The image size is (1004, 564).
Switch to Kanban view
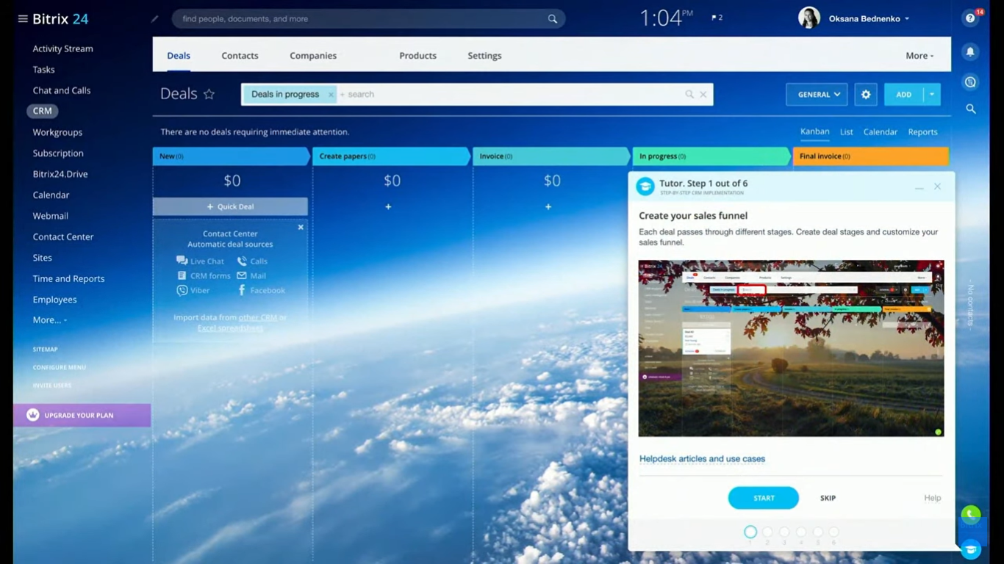[x=814, y=131]
